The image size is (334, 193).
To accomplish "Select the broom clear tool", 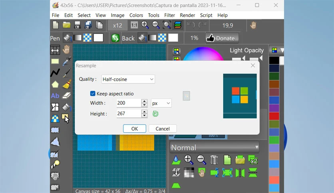I will coord(67,84).
